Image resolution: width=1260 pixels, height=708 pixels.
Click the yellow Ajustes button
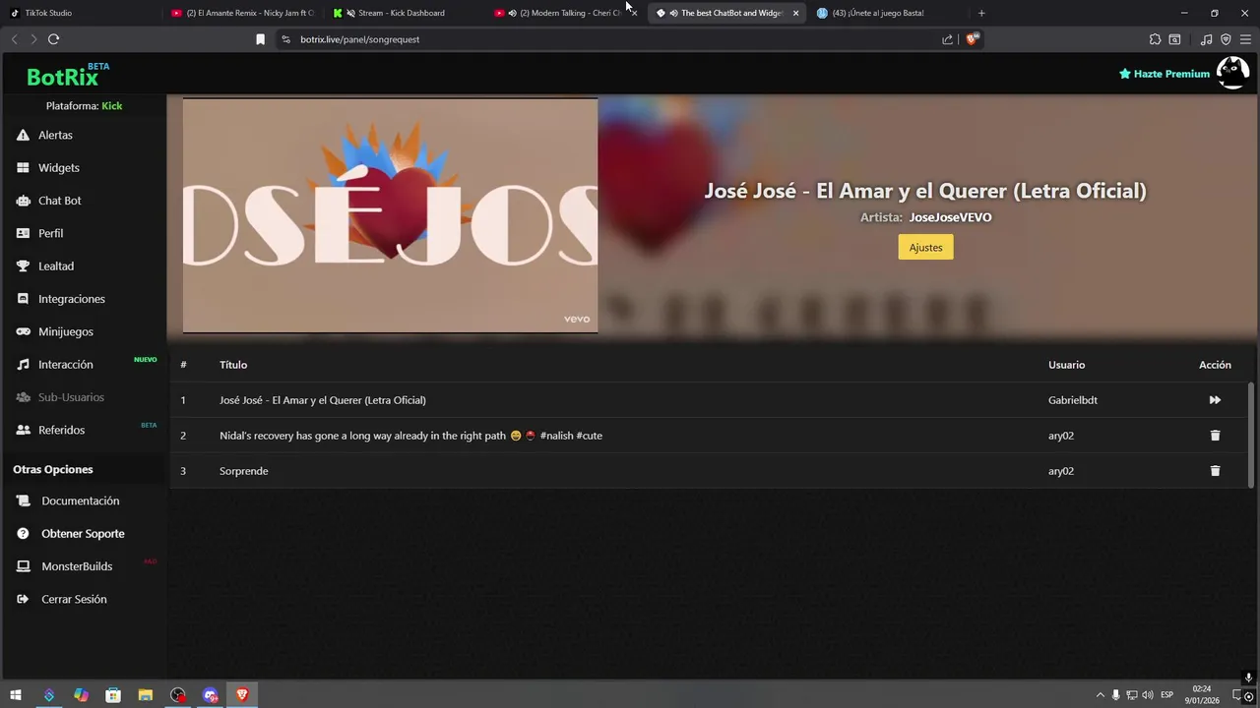[925, 248]
